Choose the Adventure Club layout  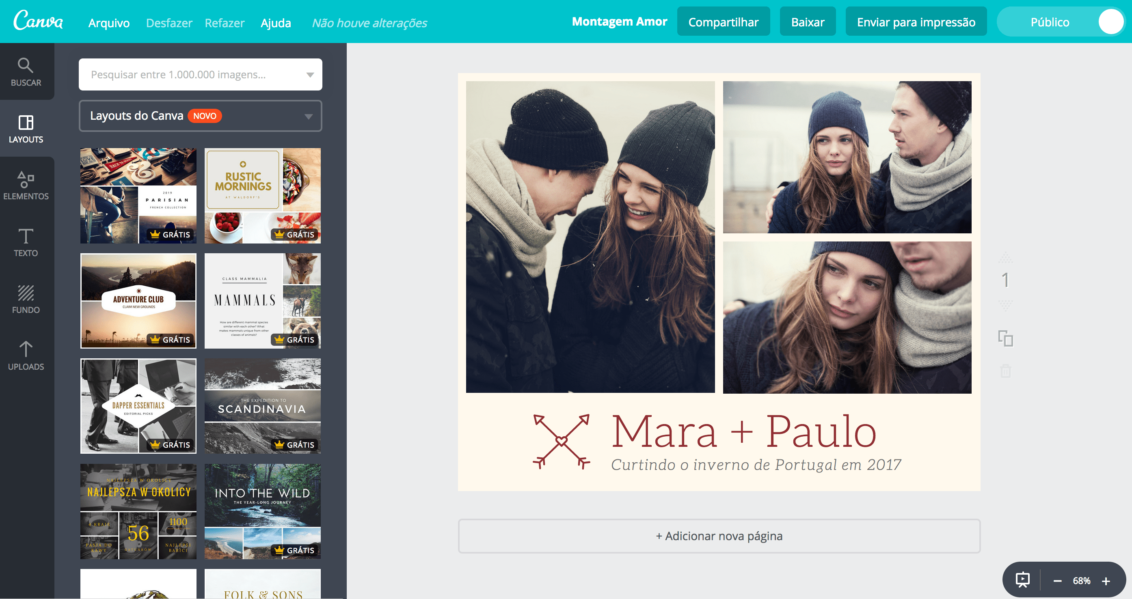(x=138, y=301)
